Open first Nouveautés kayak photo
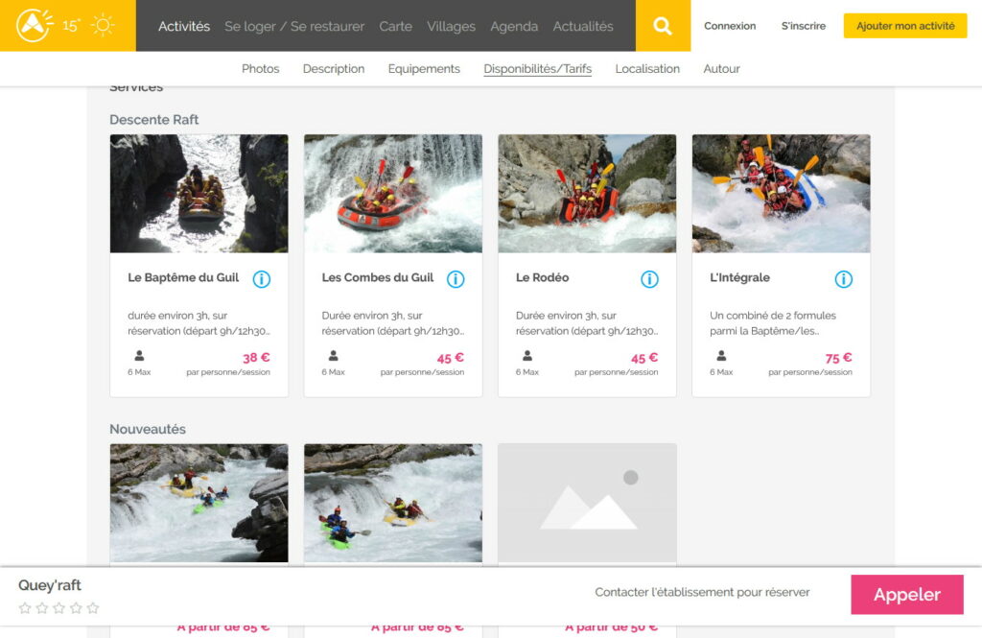 [x=199, y=503]
